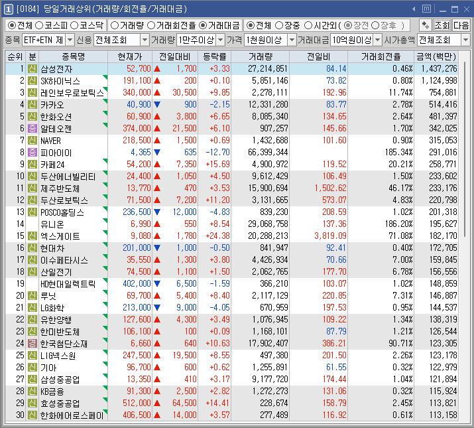474x428 pixels.
Task: Click the 증 badge next to 알테오젠
Action: point(32,128)
